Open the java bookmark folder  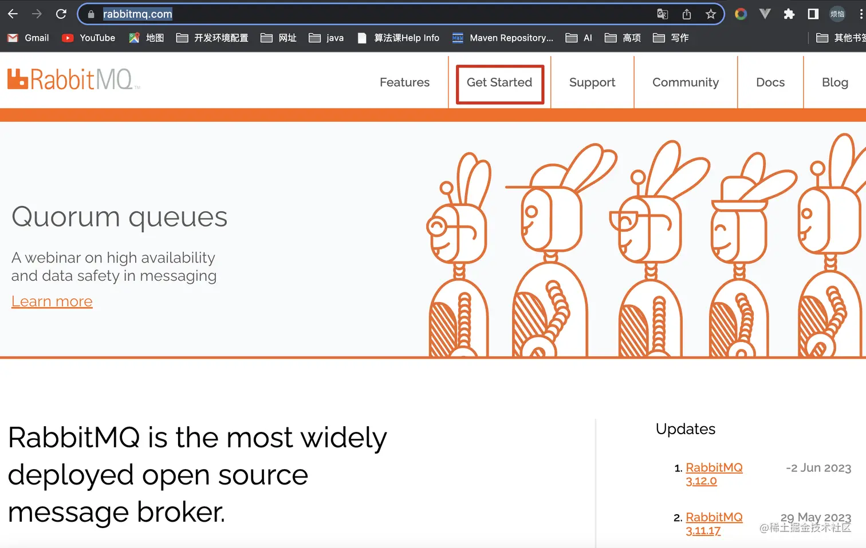[326, 38]
